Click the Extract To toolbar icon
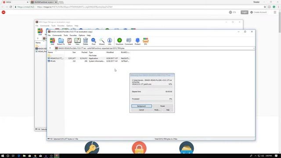Image resolution: width=281 pixels, height=158 pixels. [x=61, y=41]
